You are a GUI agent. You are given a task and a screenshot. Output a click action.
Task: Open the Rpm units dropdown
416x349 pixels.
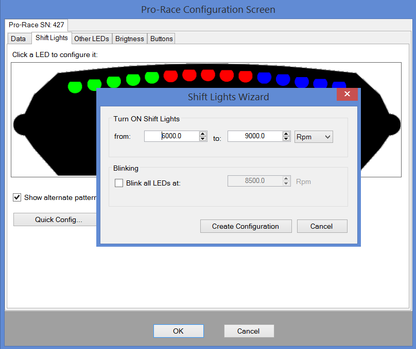pyautogui.click(x=314, y=136)
